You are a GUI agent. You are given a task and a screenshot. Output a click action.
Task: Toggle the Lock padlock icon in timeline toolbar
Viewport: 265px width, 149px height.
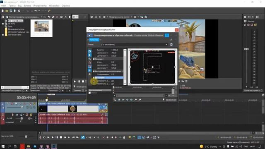pyautogui.click(x=124, y=137)
